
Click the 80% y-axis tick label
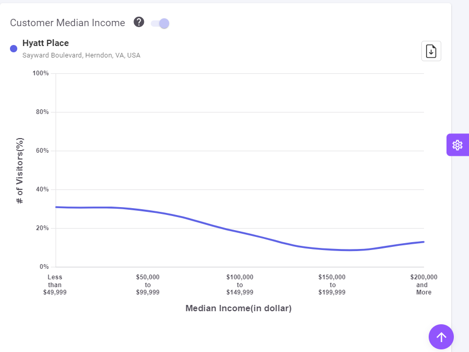coord(42,112)
